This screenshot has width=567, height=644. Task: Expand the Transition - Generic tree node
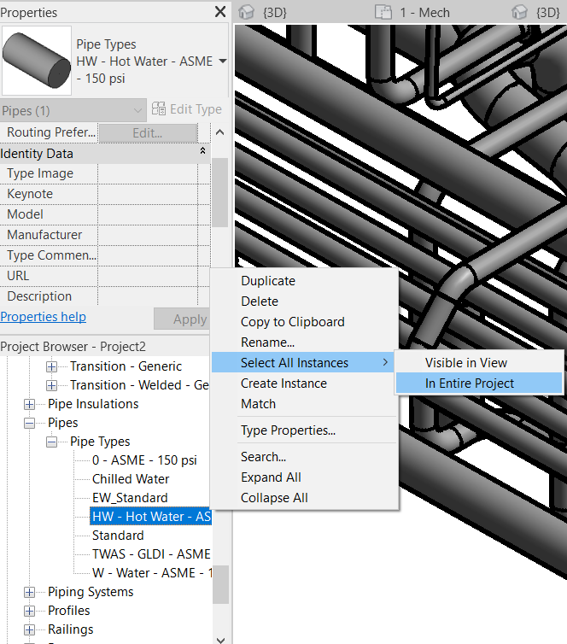point(52,366)
